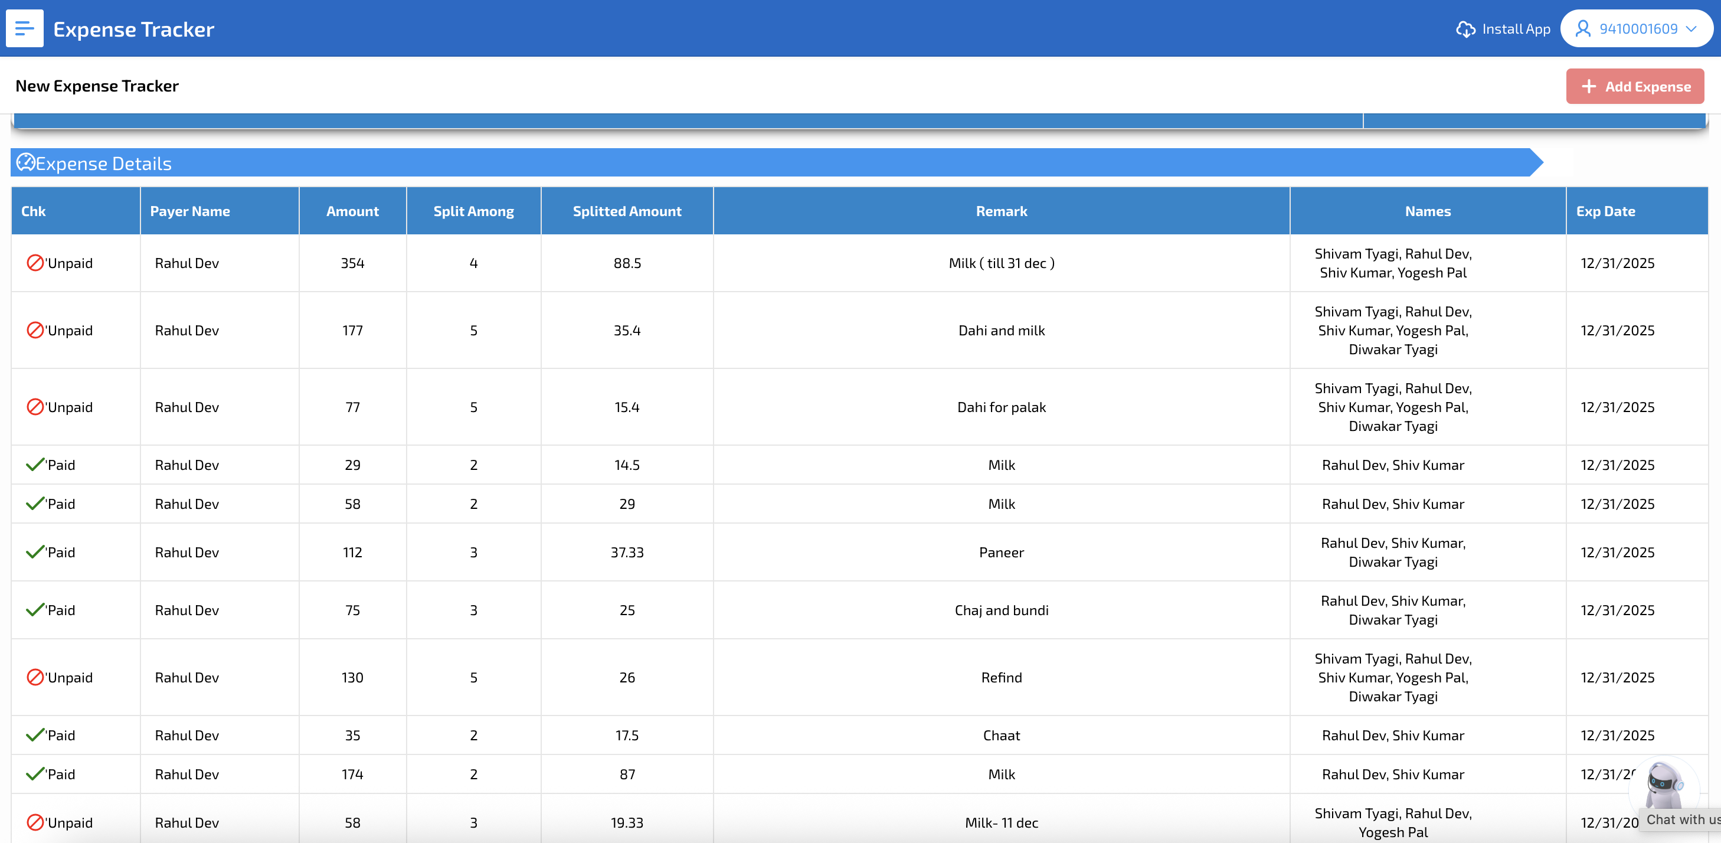1721x843 pixels.
Task: Select the remark cell Milk- 11 dec
Action: [x=1001, y=823]
